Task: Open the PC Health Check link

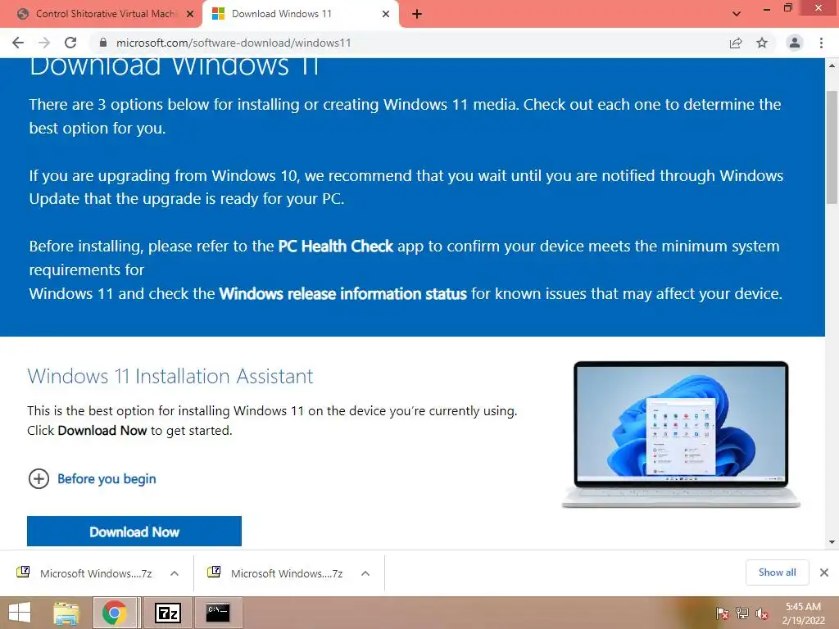Action: click(x=335, y=246)
